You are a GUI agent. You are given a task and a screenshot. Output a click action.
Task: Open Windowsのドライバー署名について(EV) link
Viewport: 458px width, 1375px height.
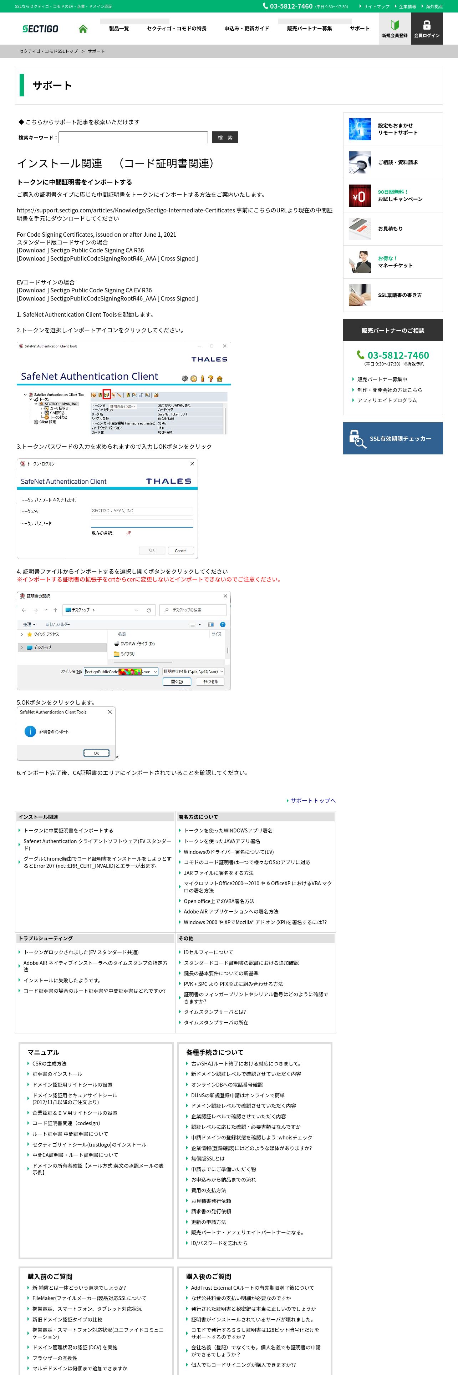(x=229, y=852)
